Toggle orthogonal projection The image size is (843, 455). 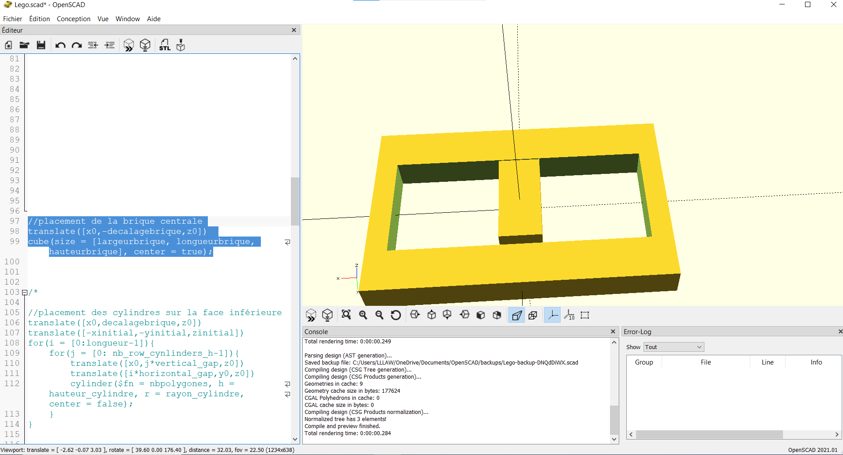533,315
